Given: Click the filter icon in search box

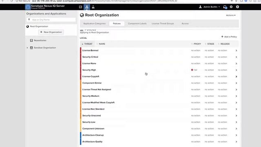Looking at the screenshot, I should coord(29,20).
